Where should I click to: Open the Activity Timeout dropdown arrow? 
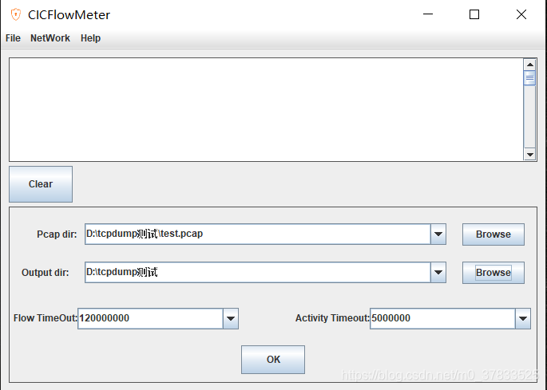click(x=523, y=318)
